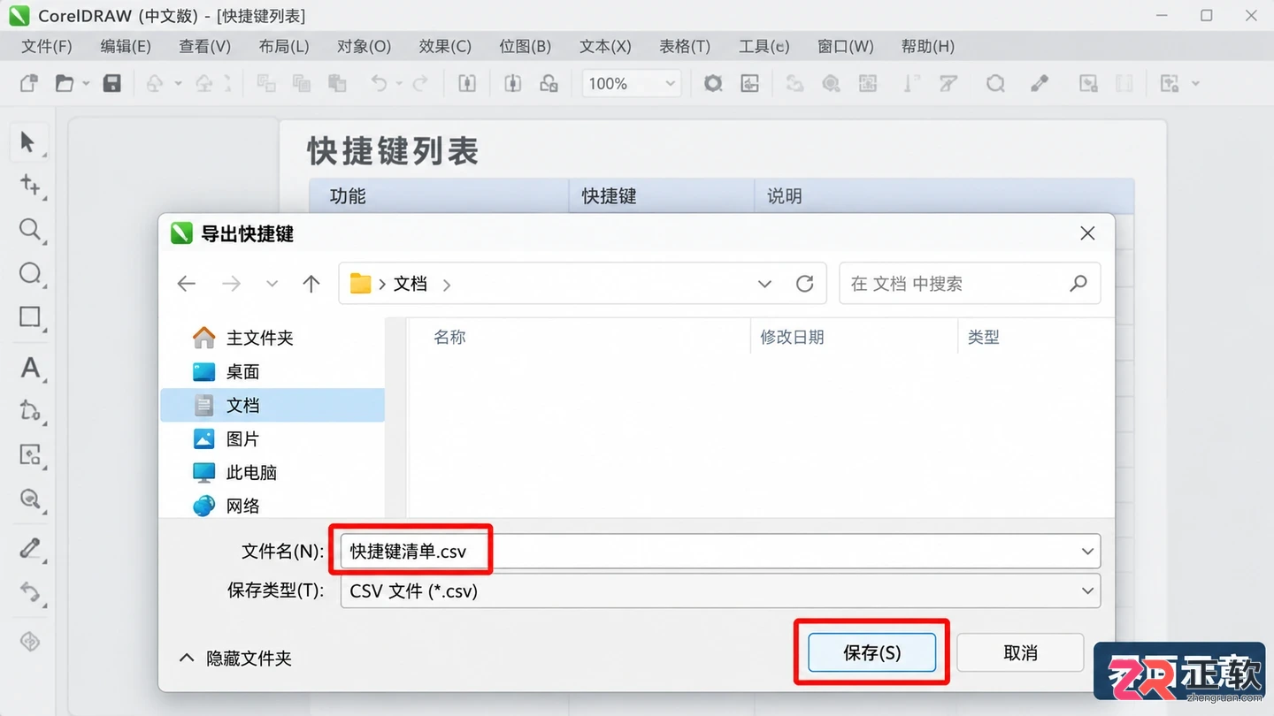
Task: Go back in the export dialog
Action: pos(186,284)
